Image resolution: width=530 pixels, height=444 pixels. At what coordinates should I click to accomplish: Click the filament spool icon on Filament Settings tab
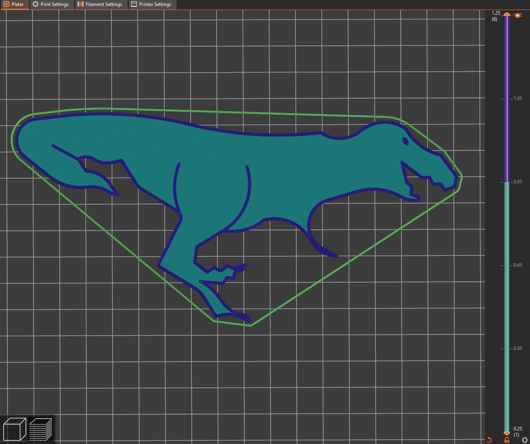pyautogui.click(x=80, y=4)
